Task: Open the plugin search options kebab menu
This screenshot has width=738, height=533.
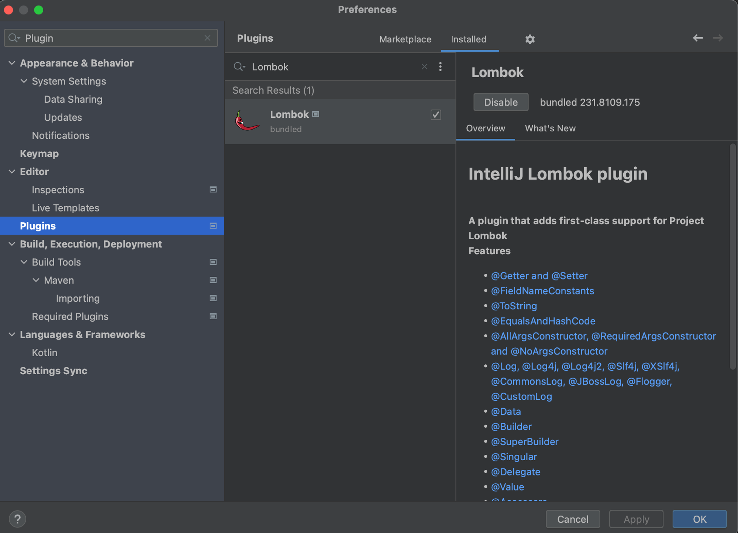Action: click(x=440, y=66)
